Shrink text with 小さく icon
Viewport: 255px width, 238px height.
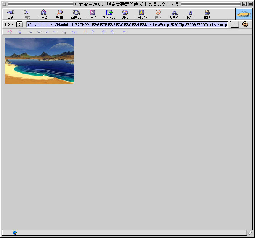191,13
